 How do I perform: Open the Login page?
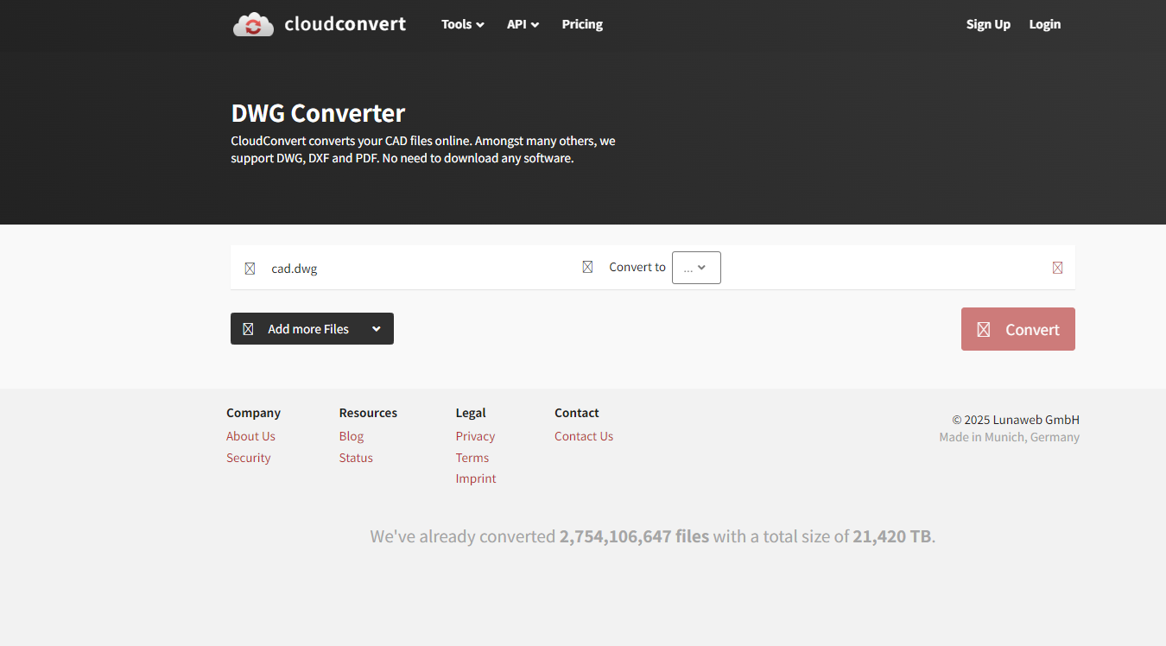tap(1044, 24)
